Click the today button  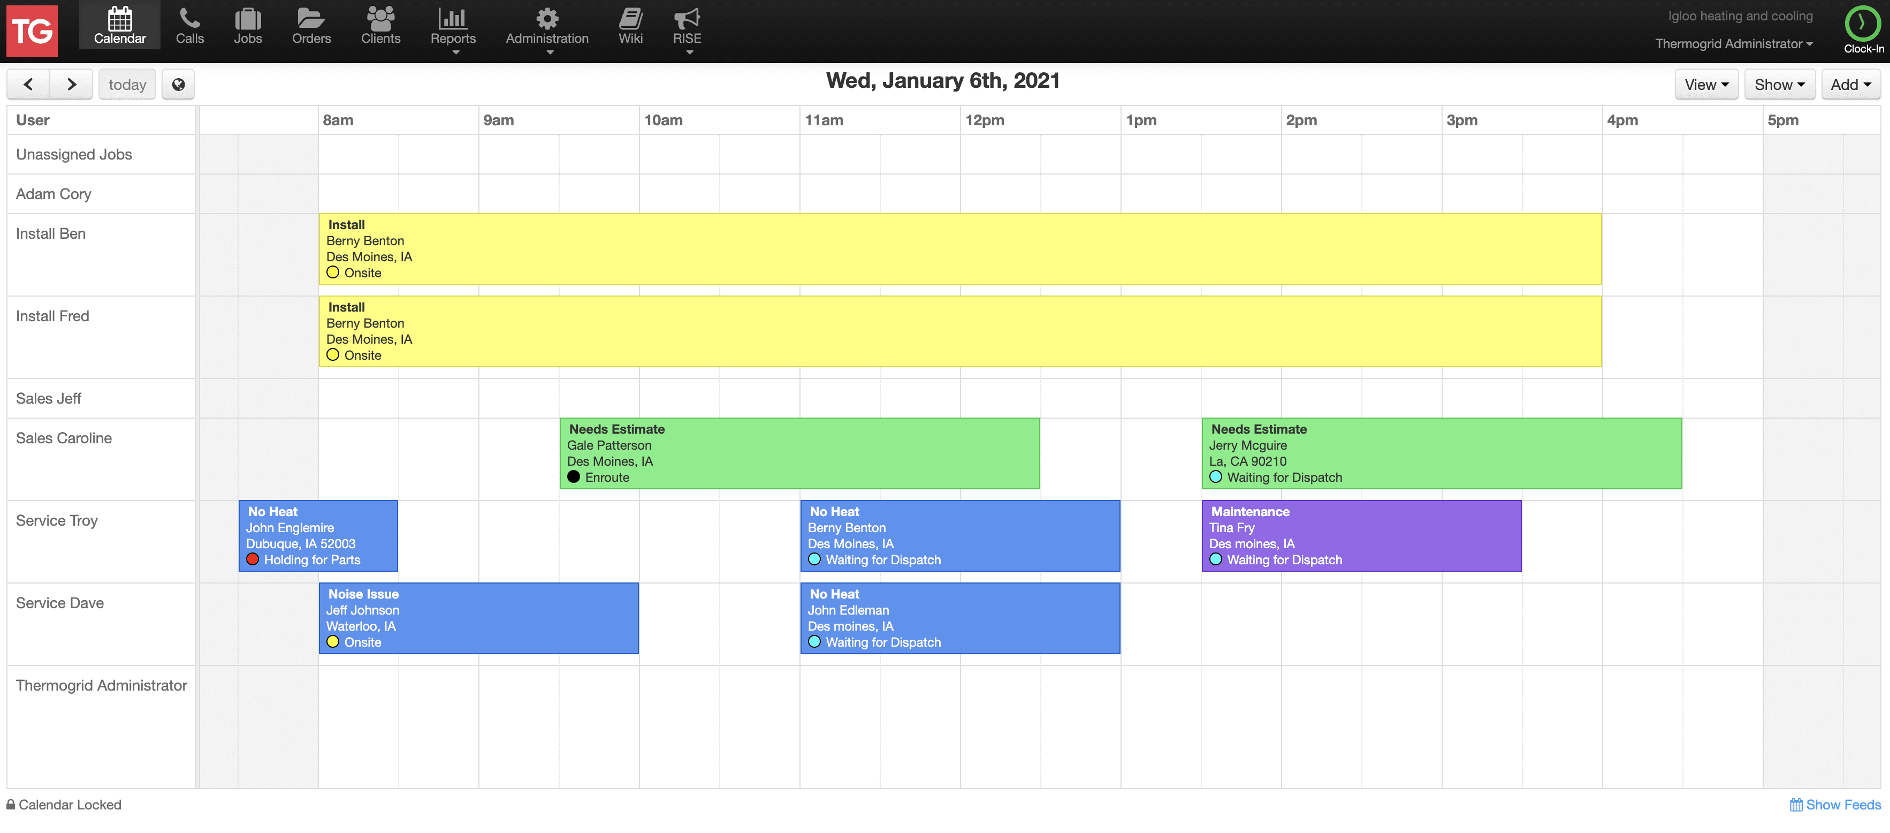coord(127,85)
